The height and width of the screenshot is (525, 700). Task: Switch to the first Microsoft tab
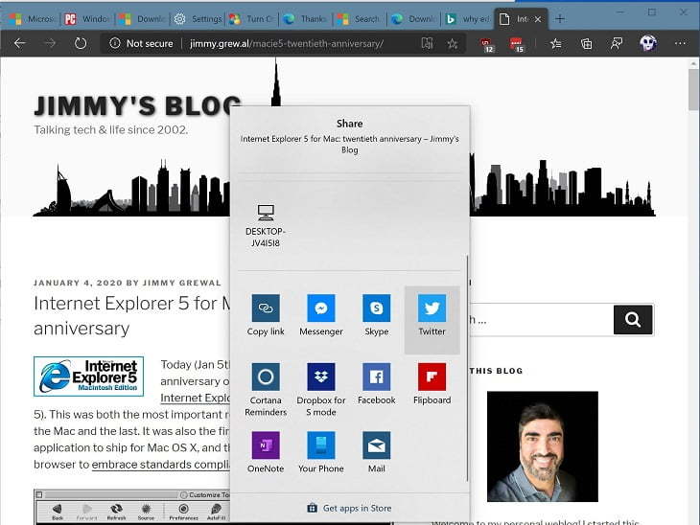tap(33, 19)
